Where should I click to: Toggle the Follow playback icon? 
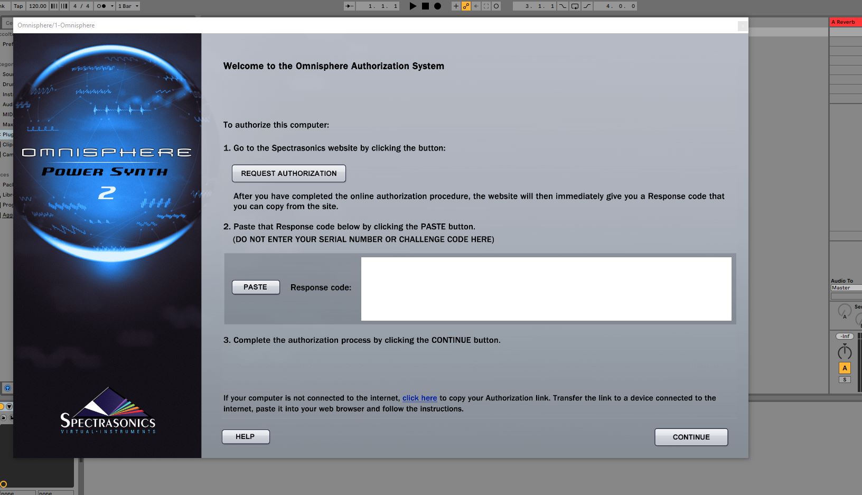[350, 6]
